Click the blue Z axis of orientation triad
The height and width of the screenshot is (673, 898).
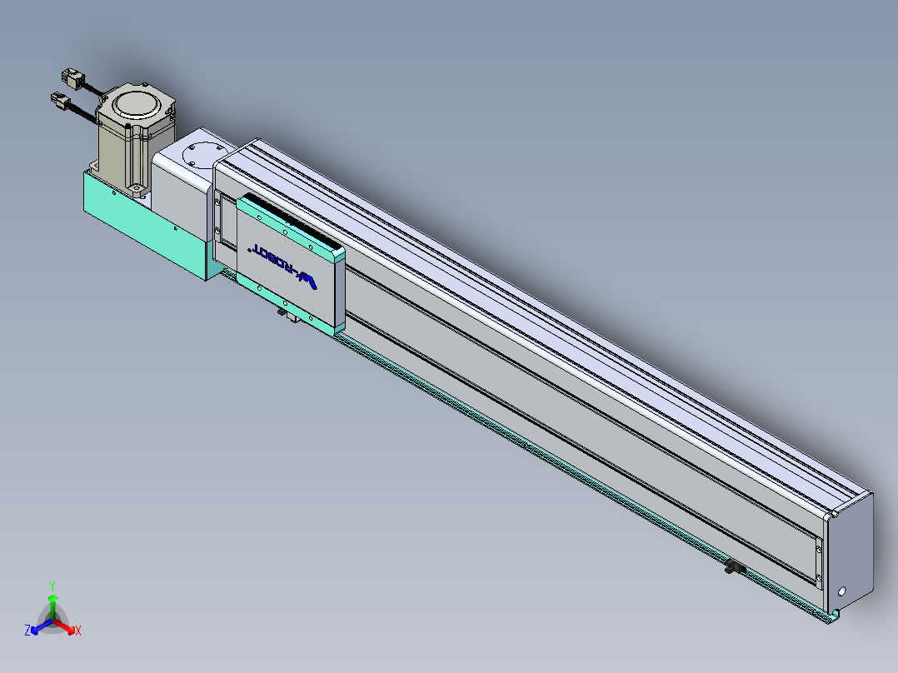click(38, 628)
